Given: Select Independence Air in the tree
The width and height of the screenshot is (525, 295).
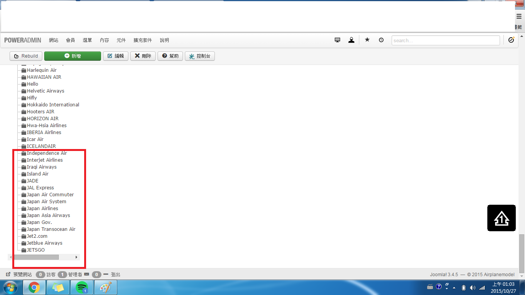Looking at the screenshot, I should tap(47, 153).
